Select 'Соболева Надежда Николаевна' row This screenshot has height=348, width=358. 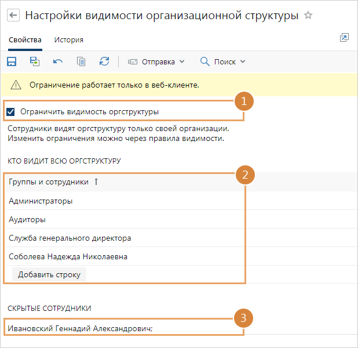point(68,256)
